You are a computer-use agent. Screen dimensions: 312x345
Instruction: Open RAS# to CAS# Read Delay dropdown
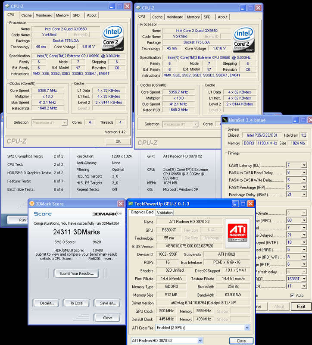coord(304,172)
